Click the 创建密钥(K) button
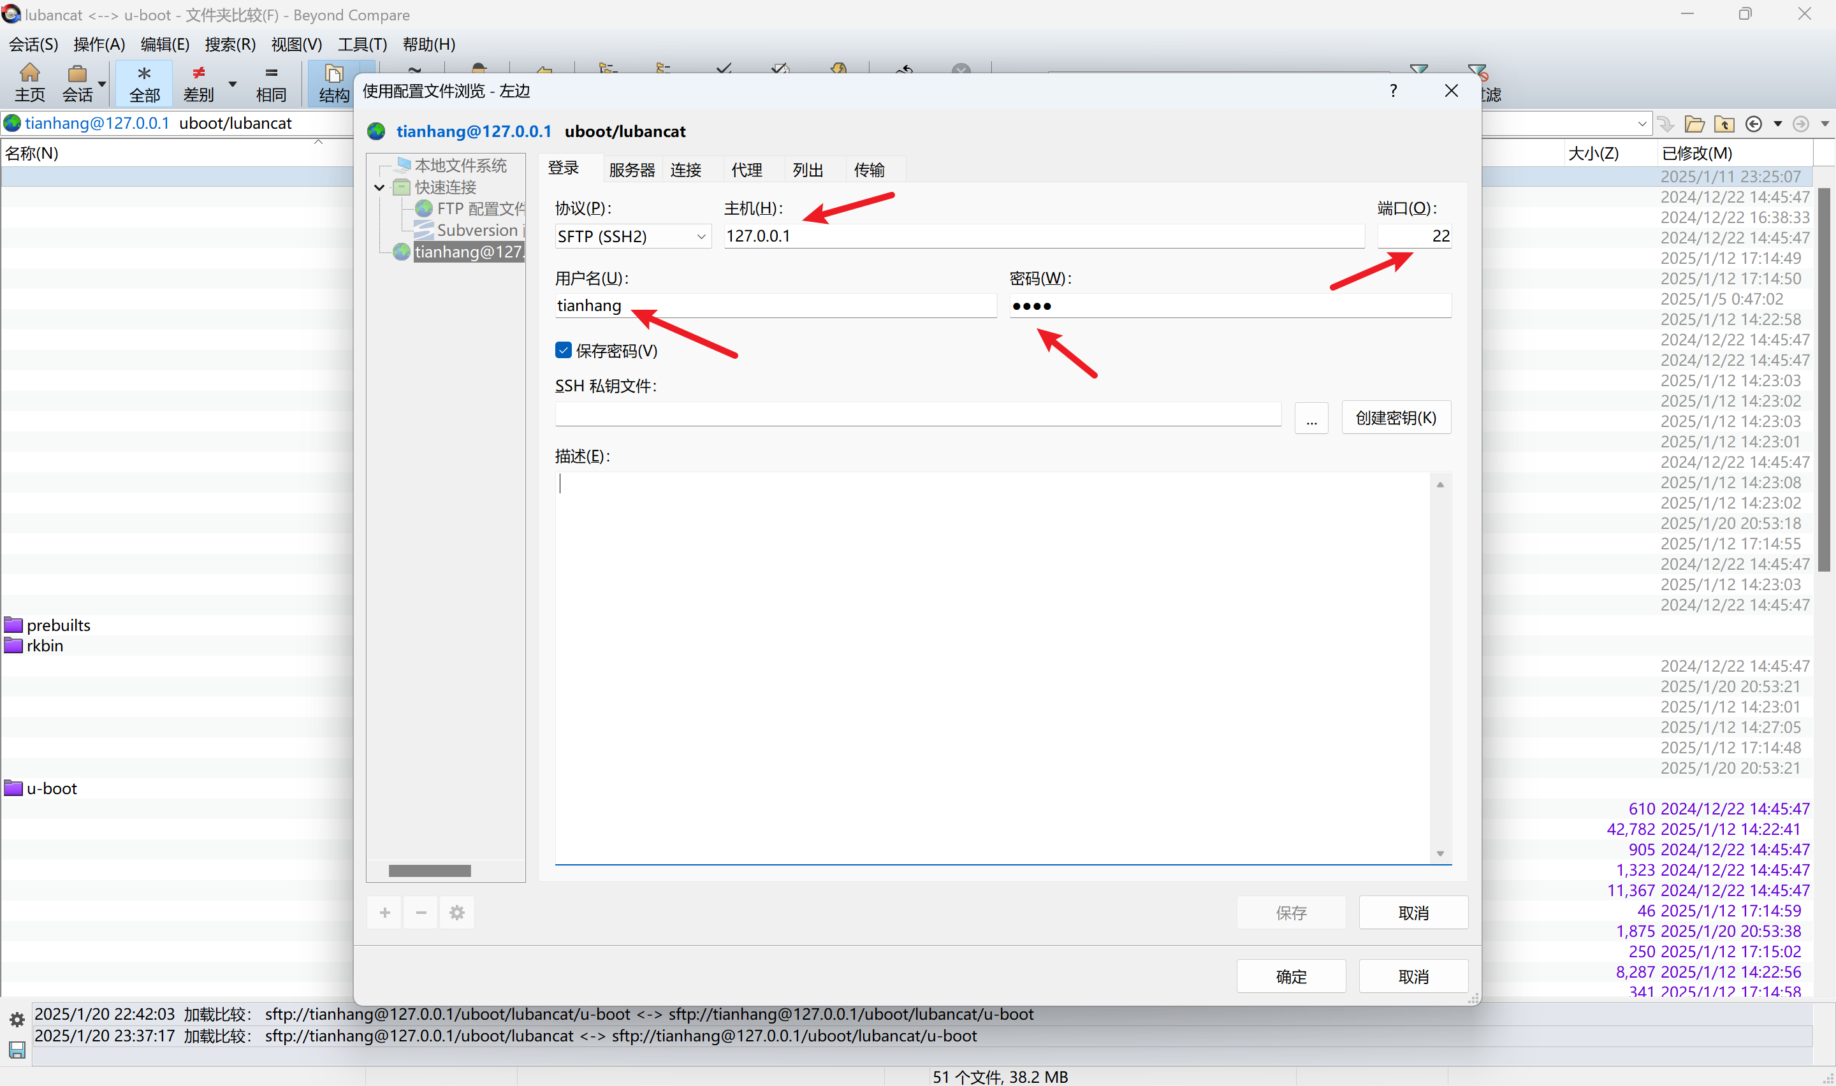 1395,417
